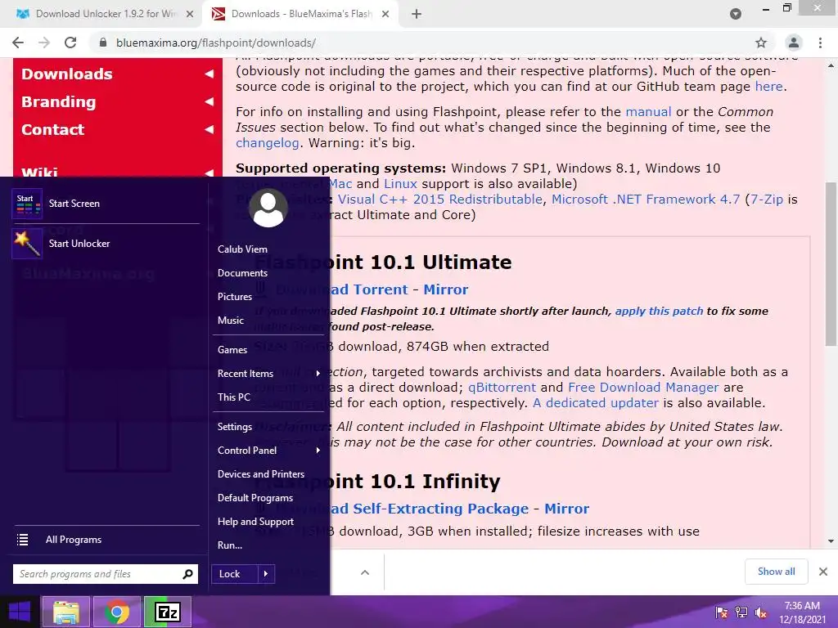This screenshot has height=628, width=838.
Task: Bookmark this page with star icon
Action: 761,43
